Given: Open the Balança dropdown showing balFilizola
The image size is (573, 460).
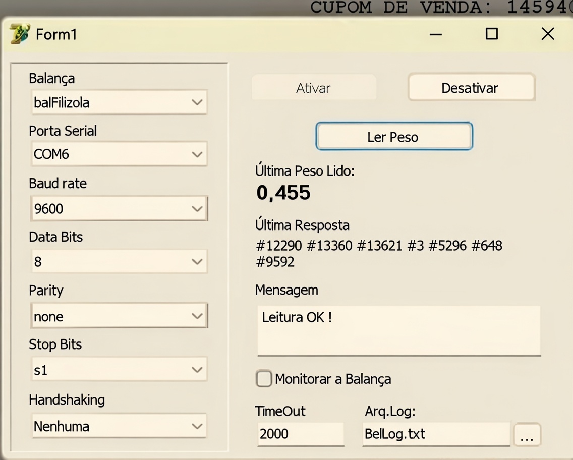Looking at the screenshot, I should click(119, 102).
